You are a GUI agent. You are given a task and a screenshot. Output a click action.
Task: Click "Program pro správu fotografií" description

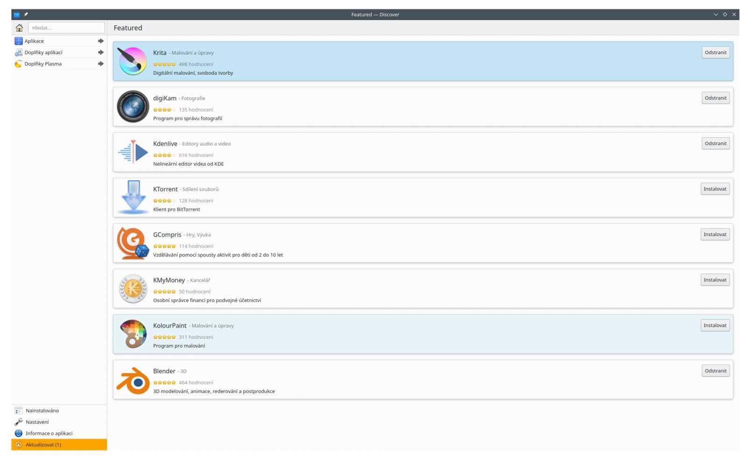pos(188,119)
